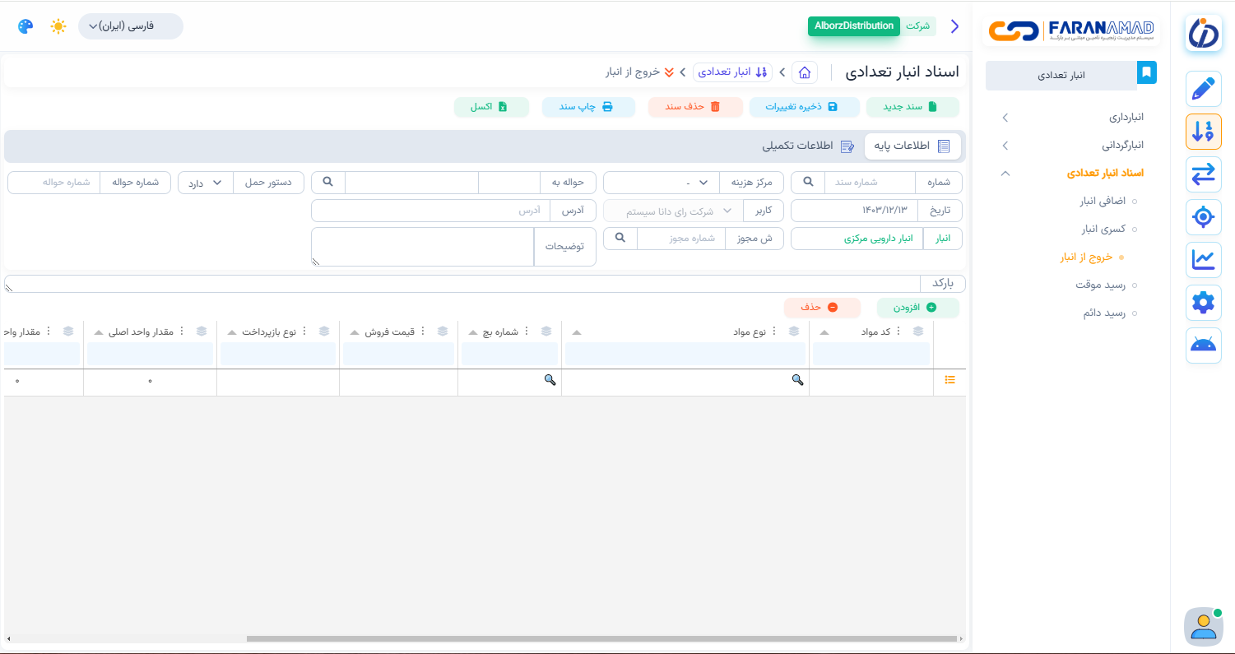Open the transfer arrows module icon
Screen dimensions: 1235x654
pyautogui.click(x=1203, y=174)
